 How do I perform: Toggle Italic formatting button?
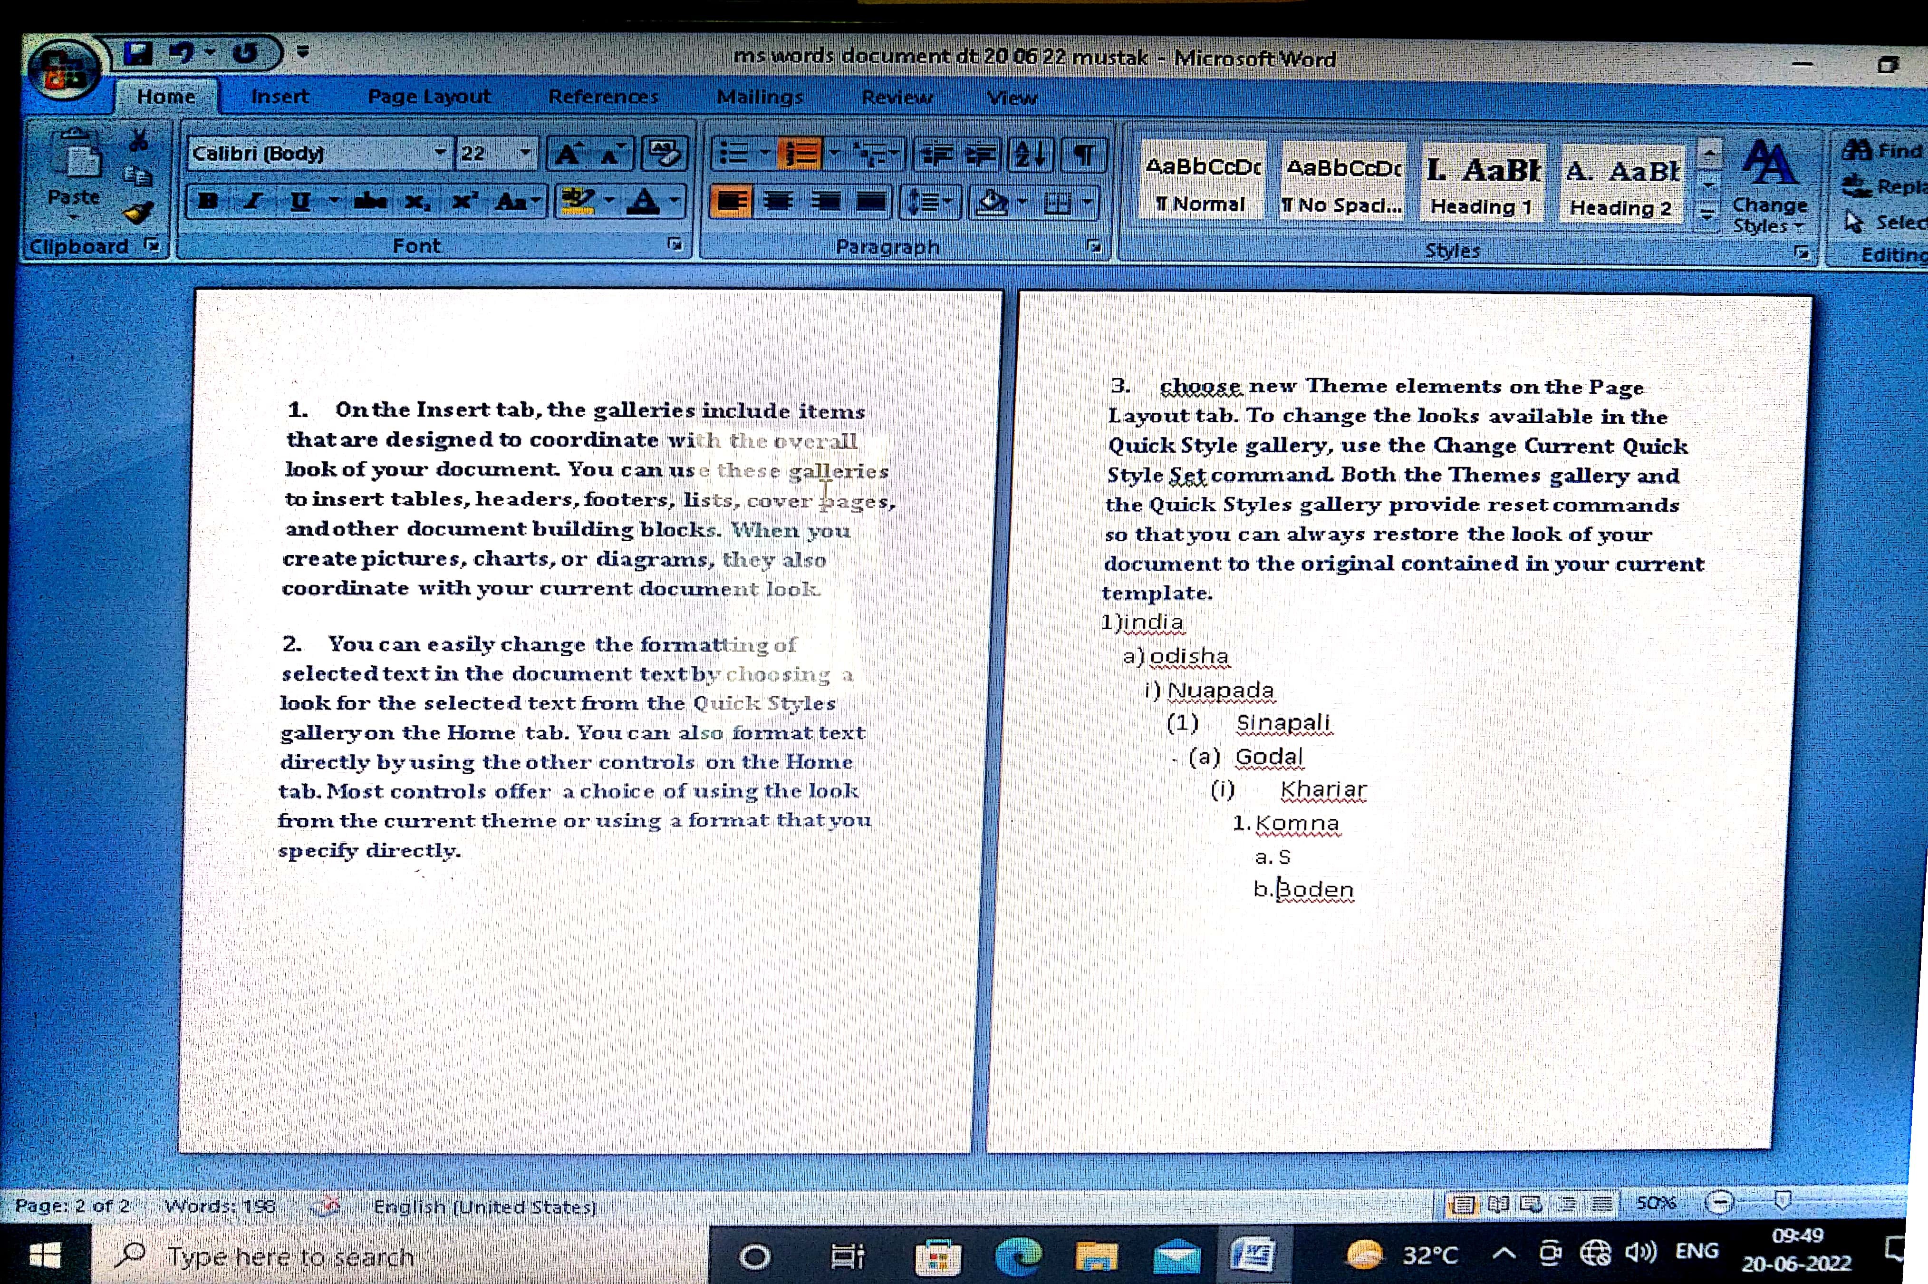254,201
